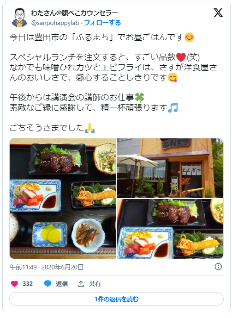Image resolution: width=232 pixels, height=318 pixels.
Task: Open display name わたさん@腹ぺこカウンセラー
Action: point(74,13)
